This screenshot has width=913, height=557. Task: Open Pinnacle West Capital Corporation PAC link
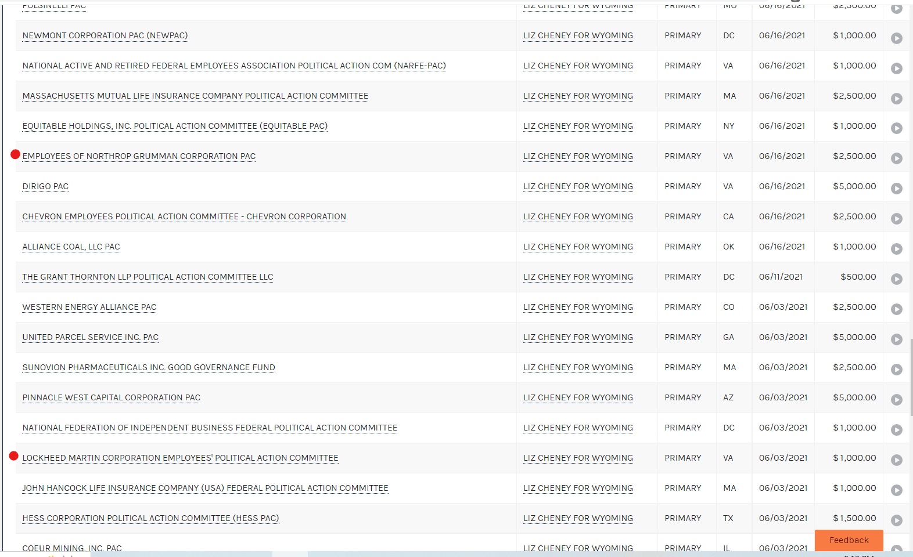[111, 397]
